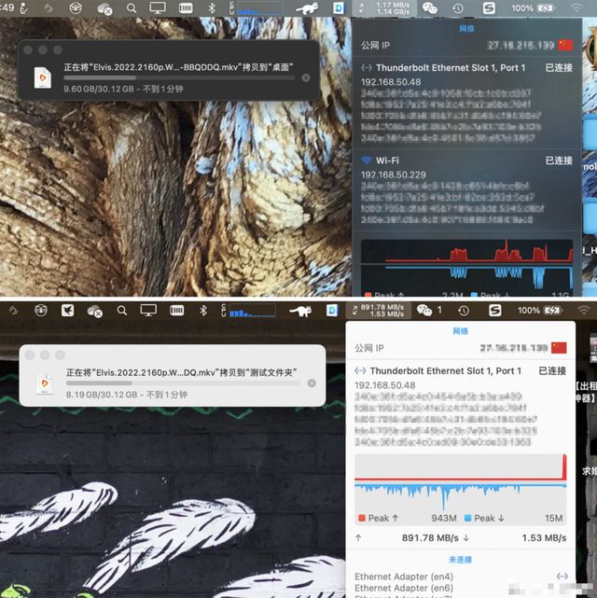597x598 pixels.
Task: Open the memory chip icon in bottom menu bar
Action: coord(176,311)
